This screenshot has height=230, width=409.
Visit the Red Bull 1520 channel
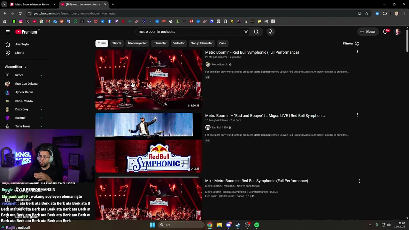pyautogui.click(x=220, y=127)
